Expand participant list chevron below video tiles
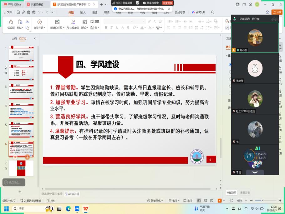Image resolution: width=285 pixels, height=214 pixels. [x=255, y=172]
